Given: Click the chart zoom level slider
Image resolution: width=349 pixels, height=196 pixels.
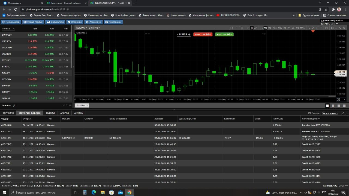Looking at the screenshot, I should pyautogui.click(x=237, y=28).
